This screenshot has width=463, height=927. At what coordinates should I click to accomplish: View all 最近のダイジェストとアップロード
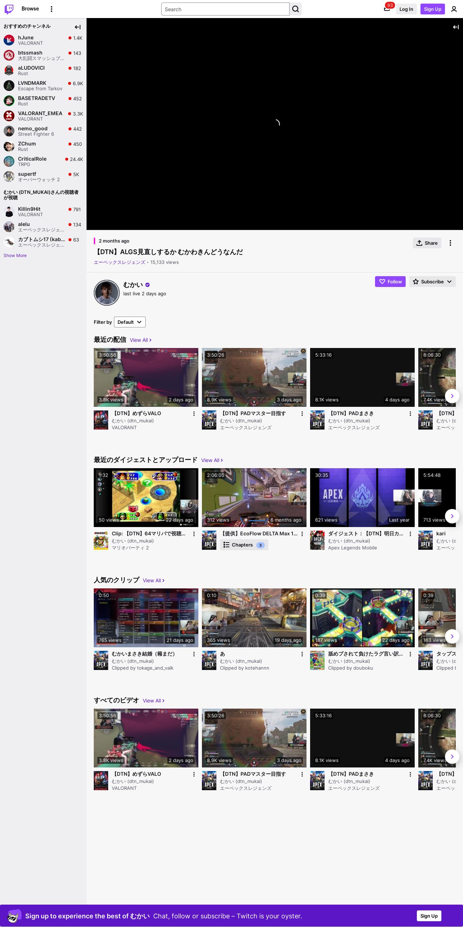coord(212,460)
